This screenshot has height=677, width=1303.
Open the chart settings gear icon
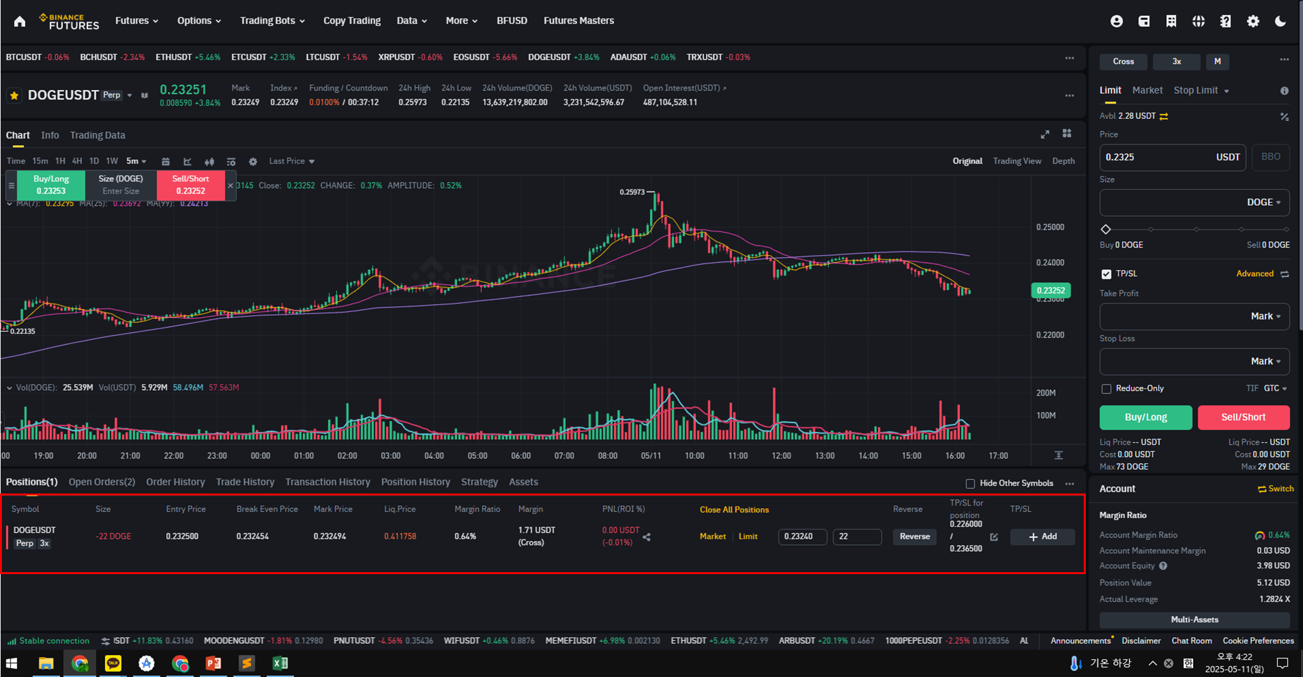(x=252, y=162)
